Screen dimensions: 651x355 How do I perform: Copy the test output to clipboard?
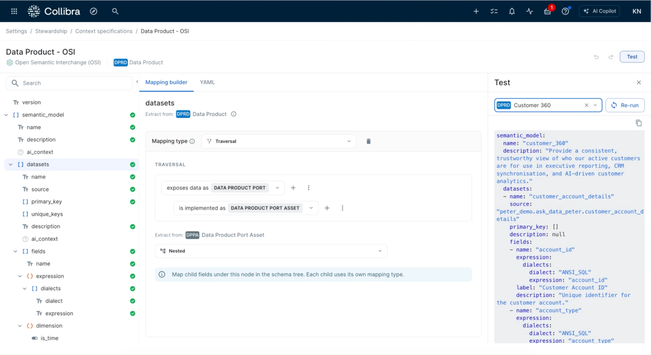click(x=639, y=123)
